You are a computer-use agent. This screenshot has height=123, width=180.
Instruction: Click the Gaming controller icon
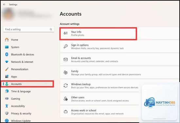click(7, 99)
